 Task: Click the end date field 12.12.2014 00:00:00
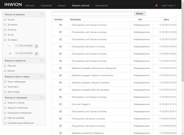(x=25, y=53)
